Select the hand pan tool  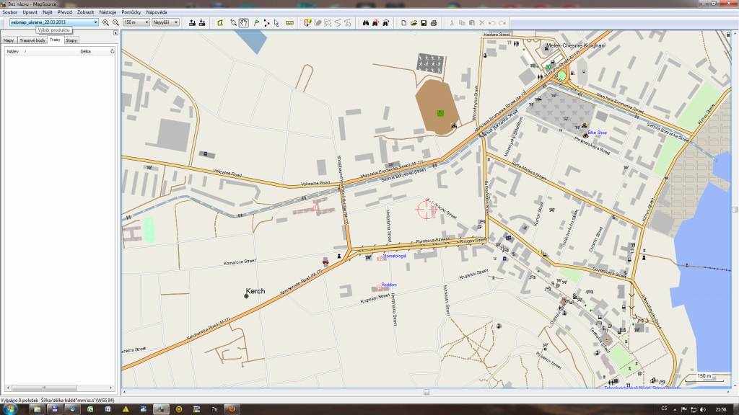(244, 23)
